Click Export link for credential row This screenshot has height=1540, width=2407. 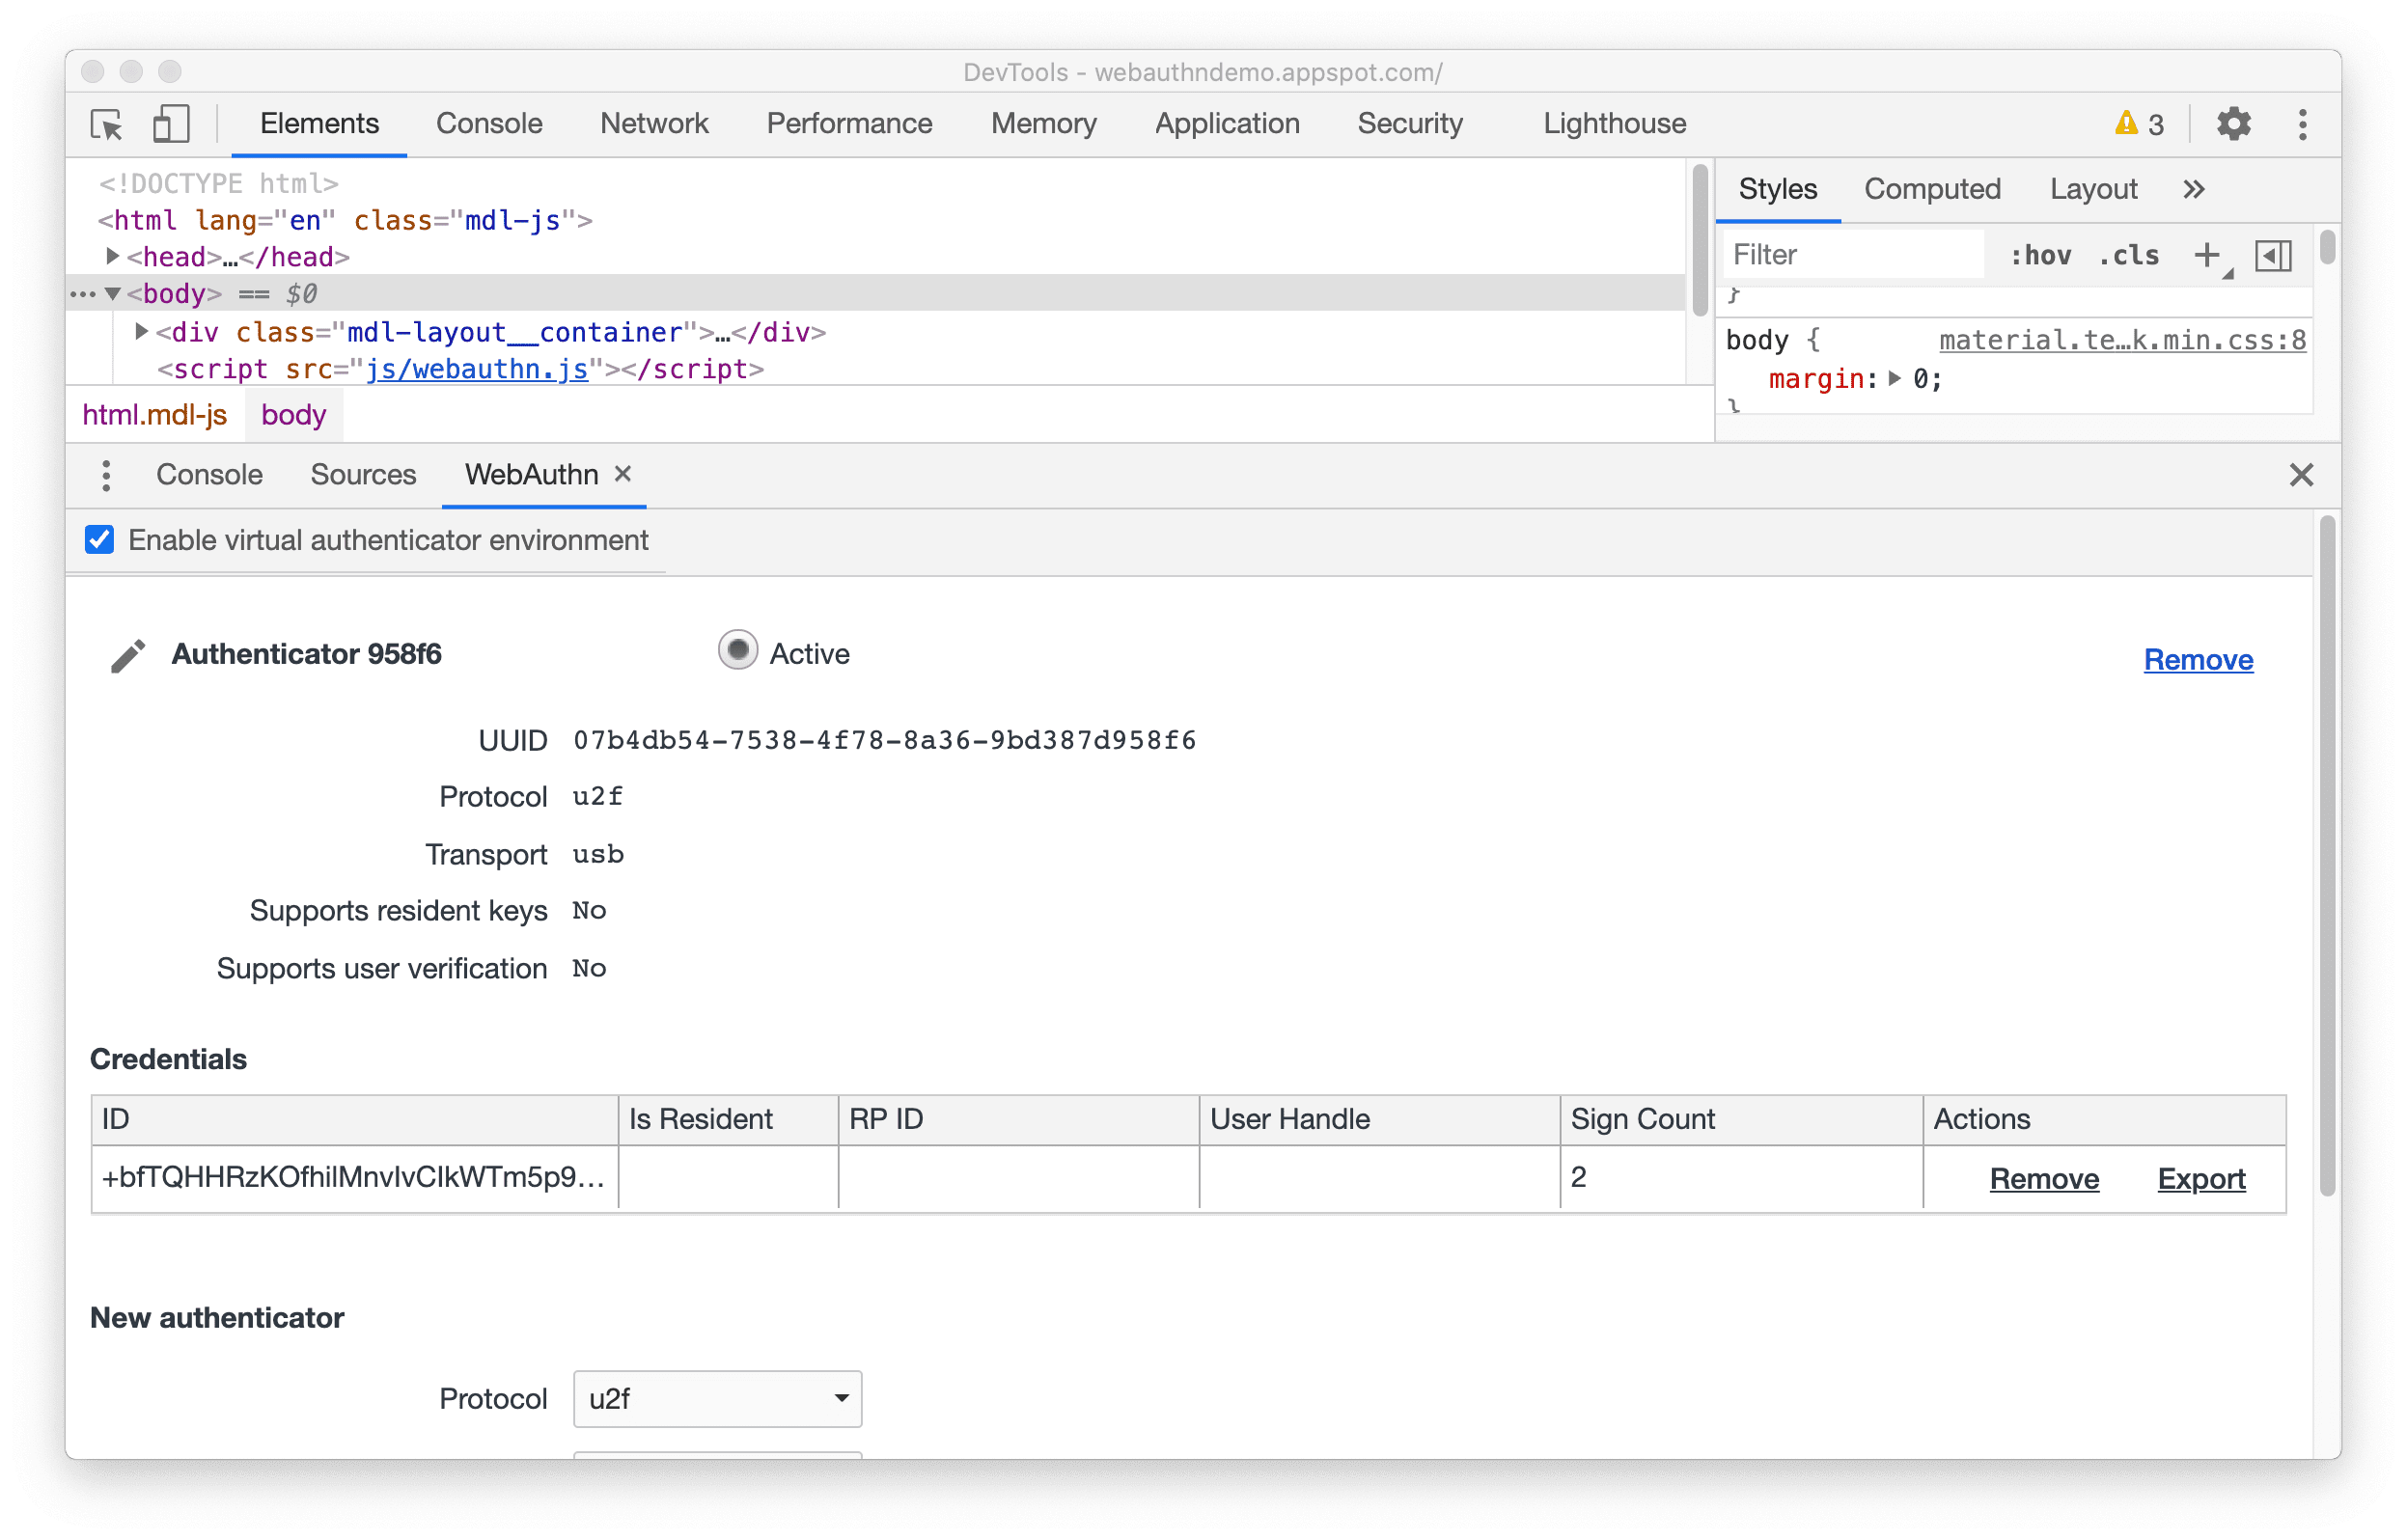[x=2200, y=1179]
